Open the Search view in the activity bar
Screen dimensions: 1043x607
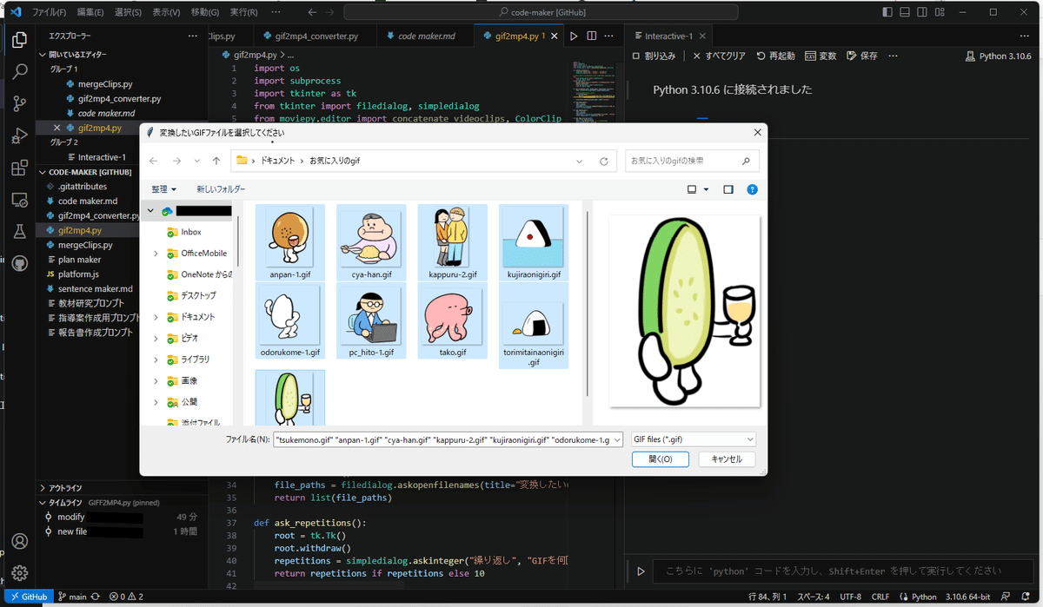pyautogui.click(x=20, y=71)
